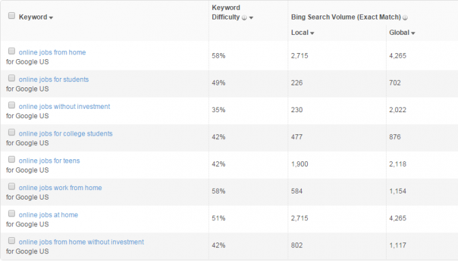Sort by Keyword Difficulty arrow

[251, 17]
